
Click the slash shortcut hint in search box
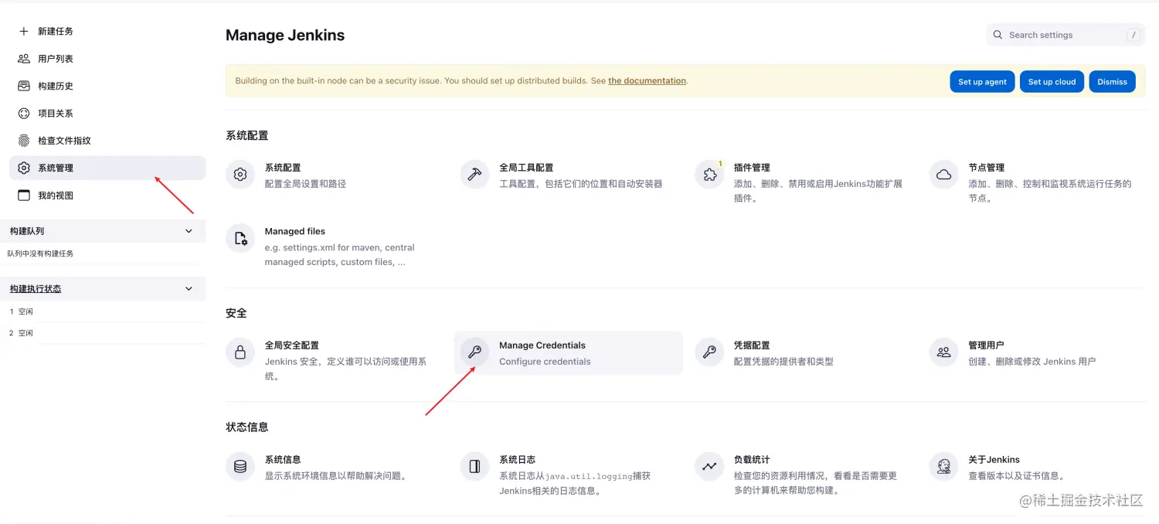click(x=1134, y=35)
